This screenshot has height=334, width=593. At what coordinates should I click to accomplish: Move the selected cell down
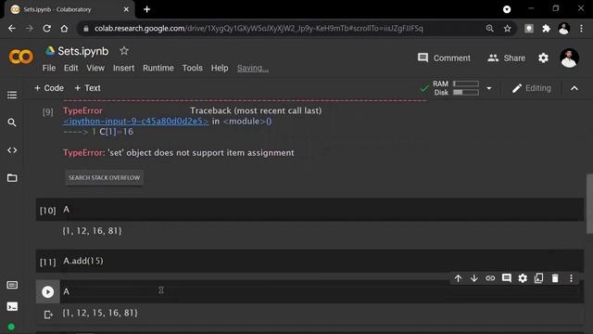click(x=473, y=278)
